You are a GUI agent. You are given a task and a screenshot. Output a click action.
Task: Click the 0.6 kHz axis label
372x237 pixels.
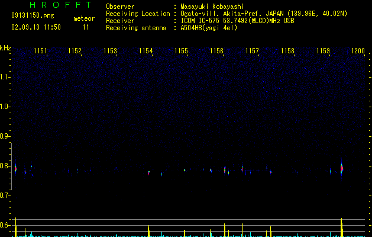coord(5,225)
